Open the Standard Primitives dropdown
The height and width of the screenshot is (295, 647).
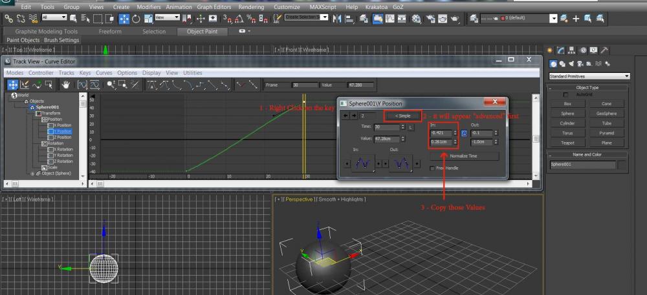click(589, 76)
